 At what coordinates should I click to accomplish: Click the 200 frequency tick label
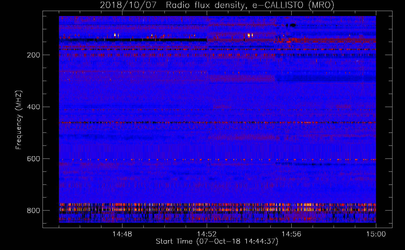pos(34,55)
